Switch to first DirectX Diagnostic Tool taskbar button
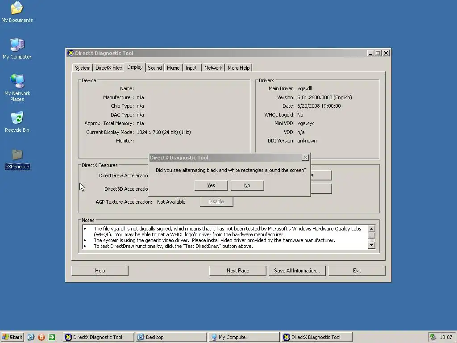The image size is (457, 343). (x=98, y=337)
